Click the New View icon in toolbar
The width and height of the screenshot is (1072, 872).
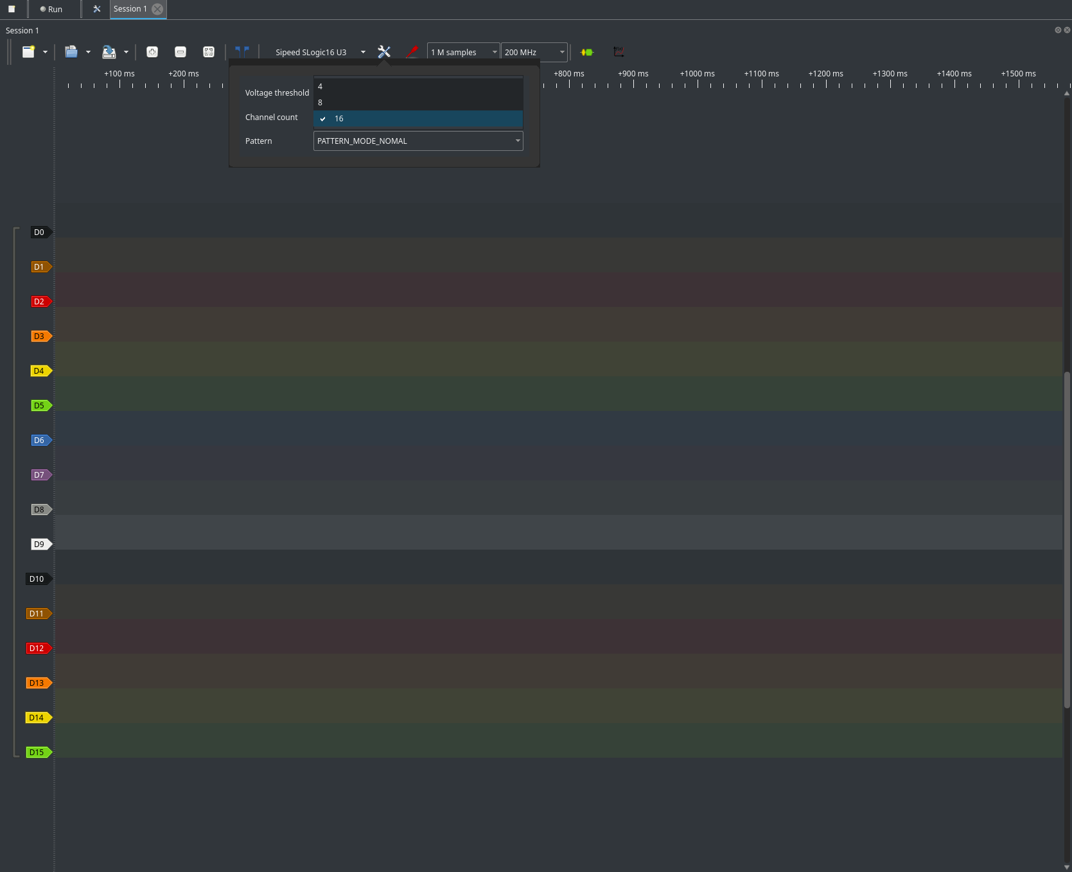coord(28,52)
